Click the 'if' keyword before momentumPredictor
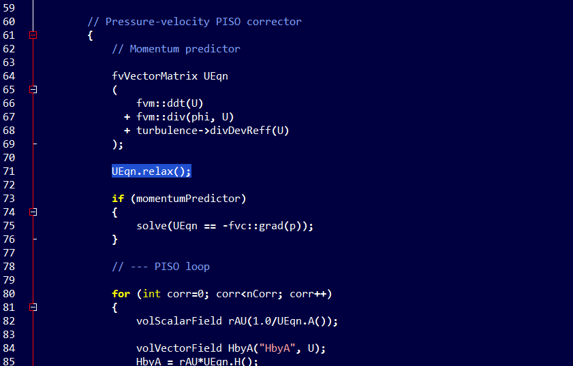Image resolution: width=573 pixels, height=366 pixels. (118, 199)
